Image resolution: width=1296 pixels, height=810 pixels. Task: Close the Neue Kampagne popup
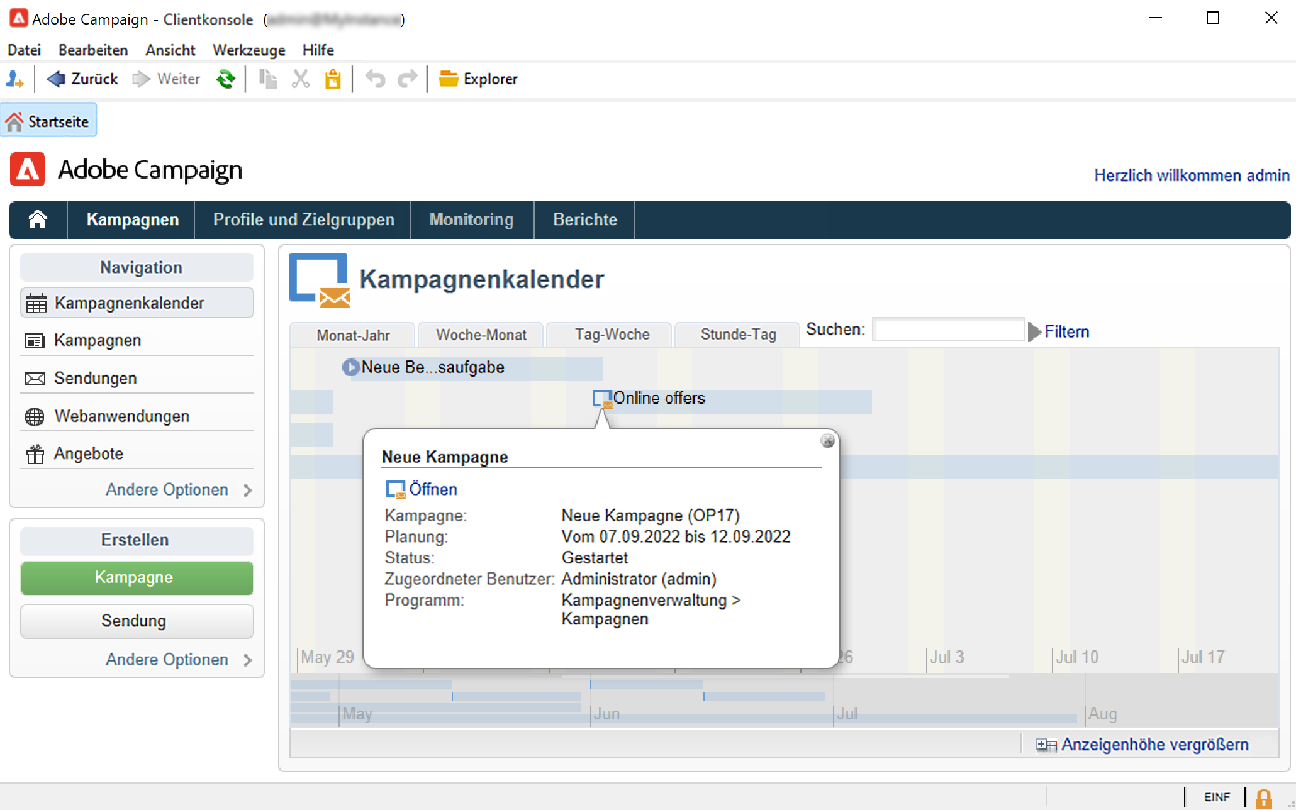(x=827, y=441)
